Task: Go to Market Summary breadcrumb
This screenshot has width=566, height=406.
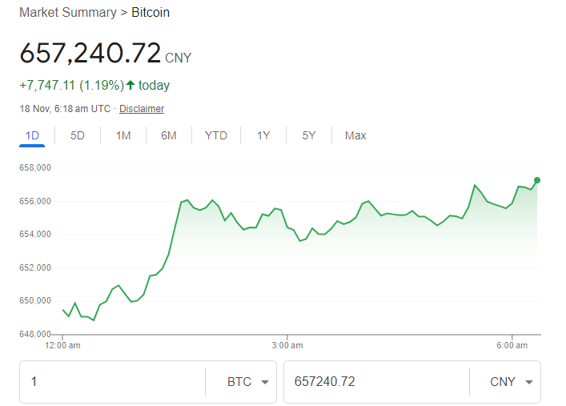Action: click(68, 12)
